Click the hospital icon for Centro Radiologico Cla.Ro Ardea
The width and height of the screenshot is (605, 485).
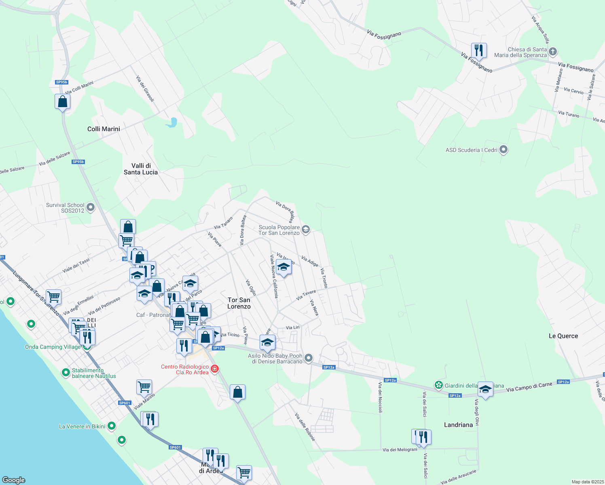coord(214,368)
